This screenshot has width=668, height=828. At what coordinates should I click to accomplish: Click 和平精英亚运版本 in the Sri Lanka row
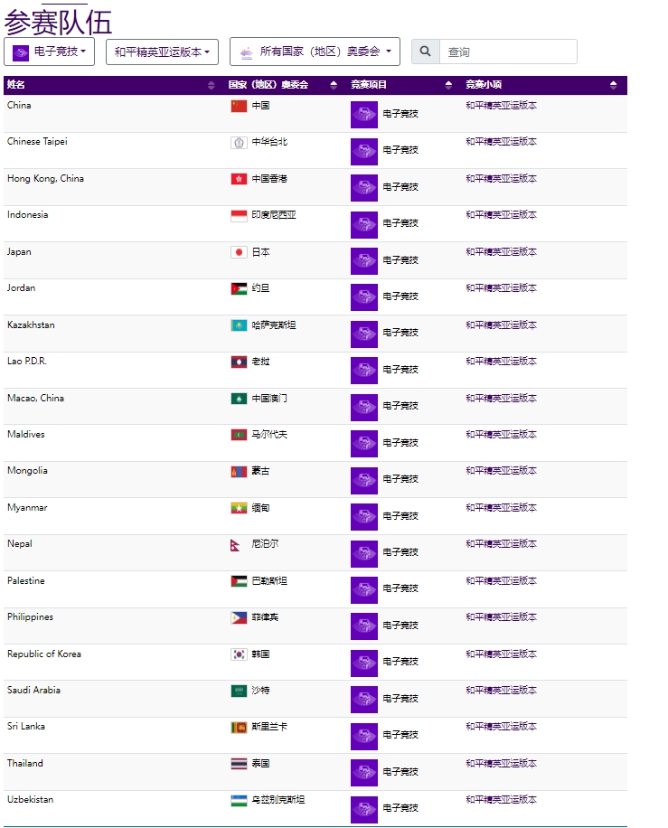point(501,727)
